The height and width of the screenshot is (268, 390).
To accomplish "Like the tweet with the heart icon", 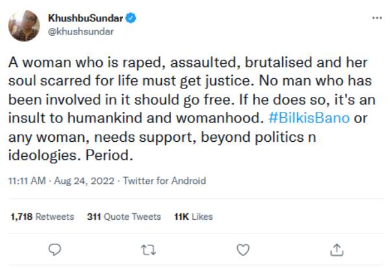I will point(242,248).
